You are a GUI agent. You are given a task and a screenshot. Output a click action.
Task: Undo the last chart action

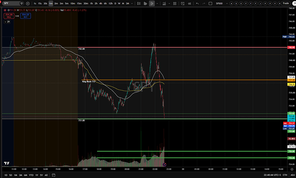197,3
